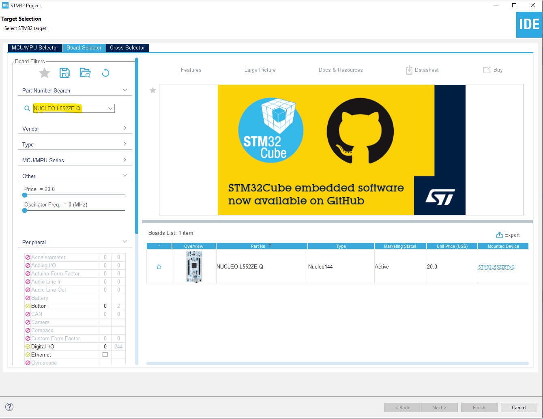
Task: Click the Finish button
Action: click(x=479, y=407)
